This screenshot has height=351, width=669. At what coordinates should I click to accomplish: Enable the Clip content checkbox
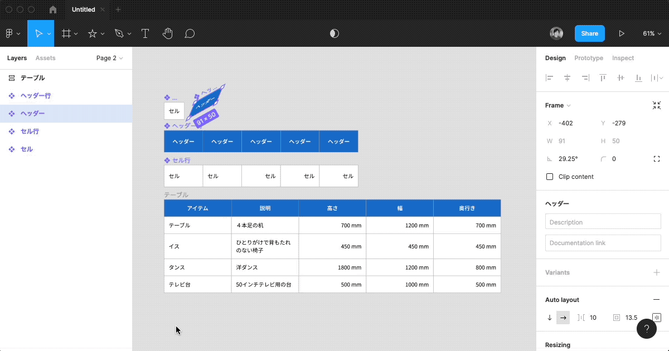point(550,177)
